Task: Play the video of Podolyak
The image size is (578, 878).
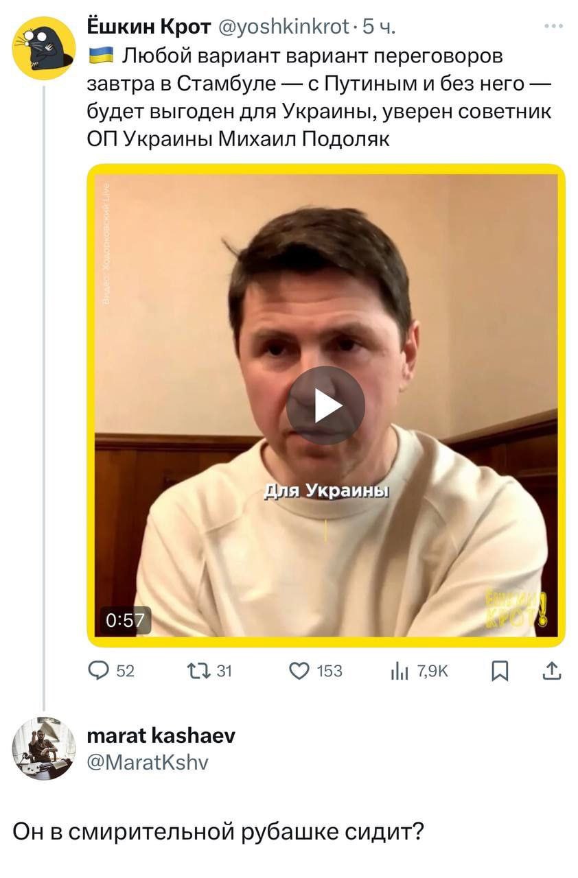Action: click(325, 405)
